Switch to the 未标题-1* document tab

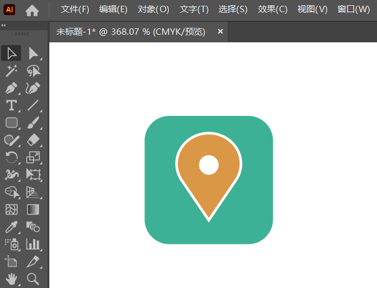click(131, 32)
